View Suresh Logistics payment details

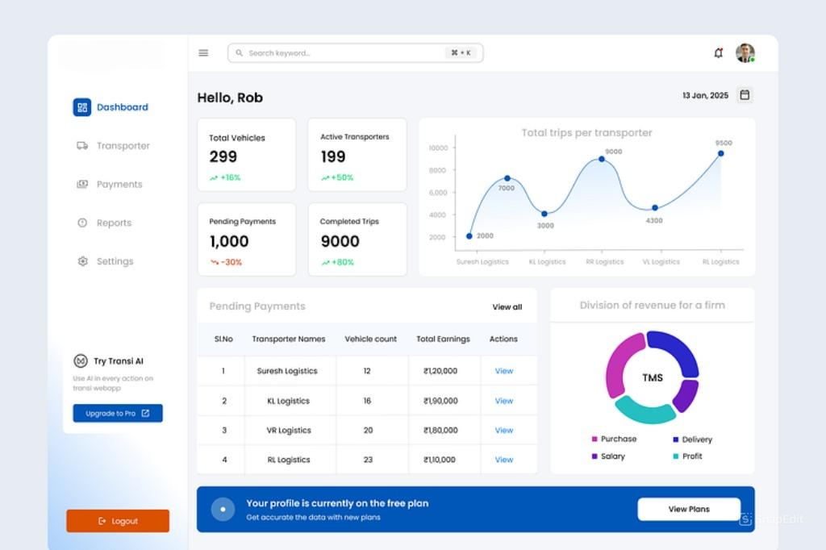pyautogui.click(x=503, y=371)
